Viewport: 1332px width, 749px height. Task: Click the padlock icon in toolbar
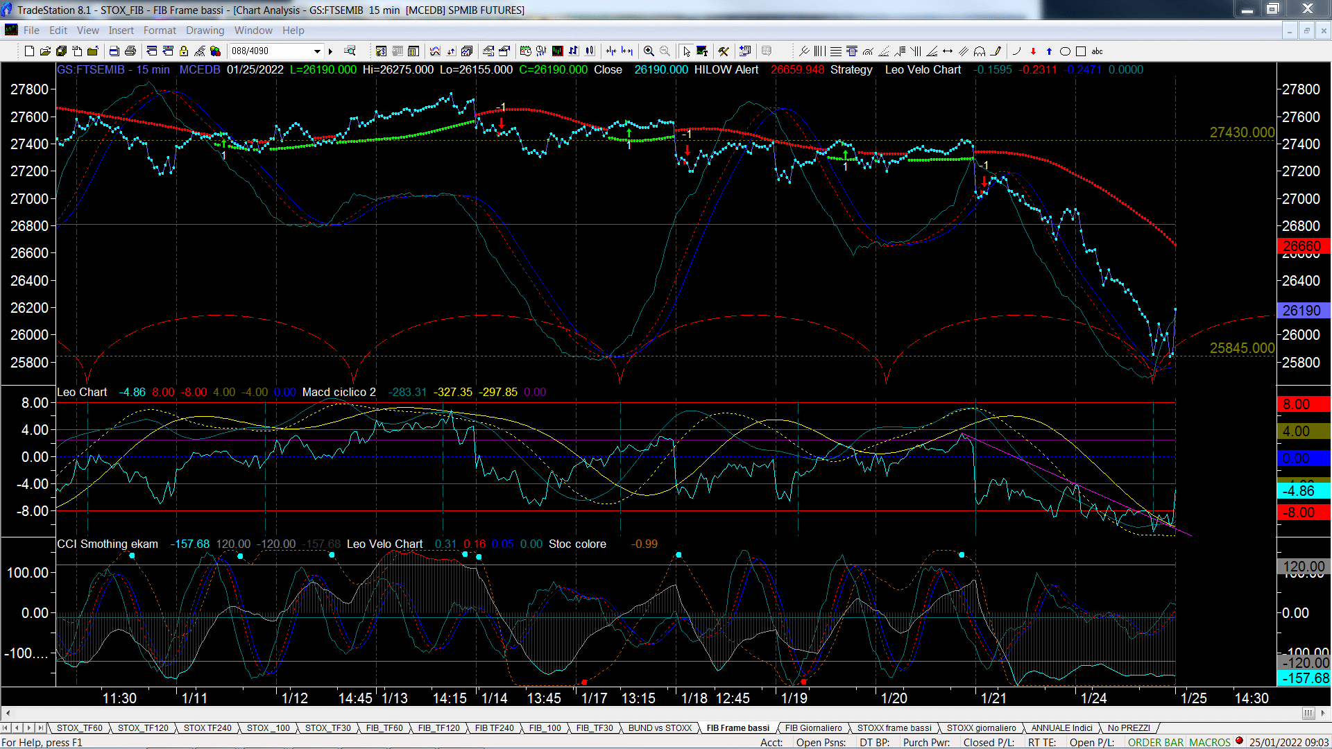tap(184, 51)
